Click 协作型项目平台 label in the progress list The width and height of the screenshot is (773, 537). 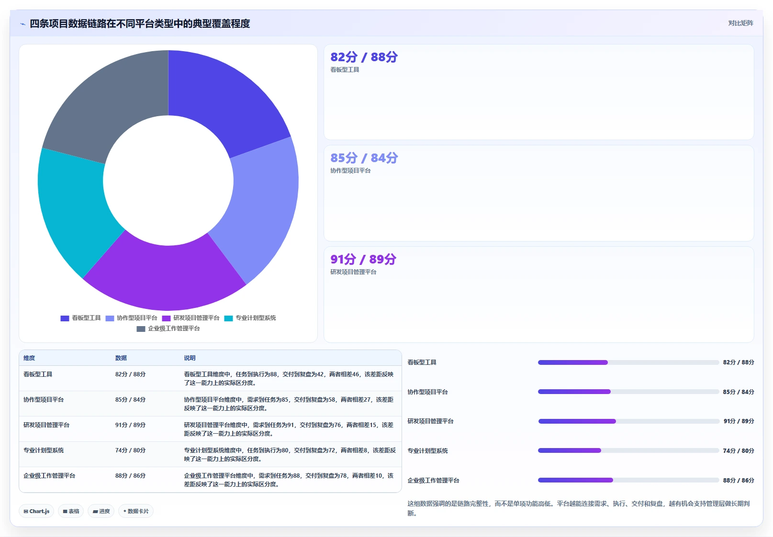click(x=427, y=392)
